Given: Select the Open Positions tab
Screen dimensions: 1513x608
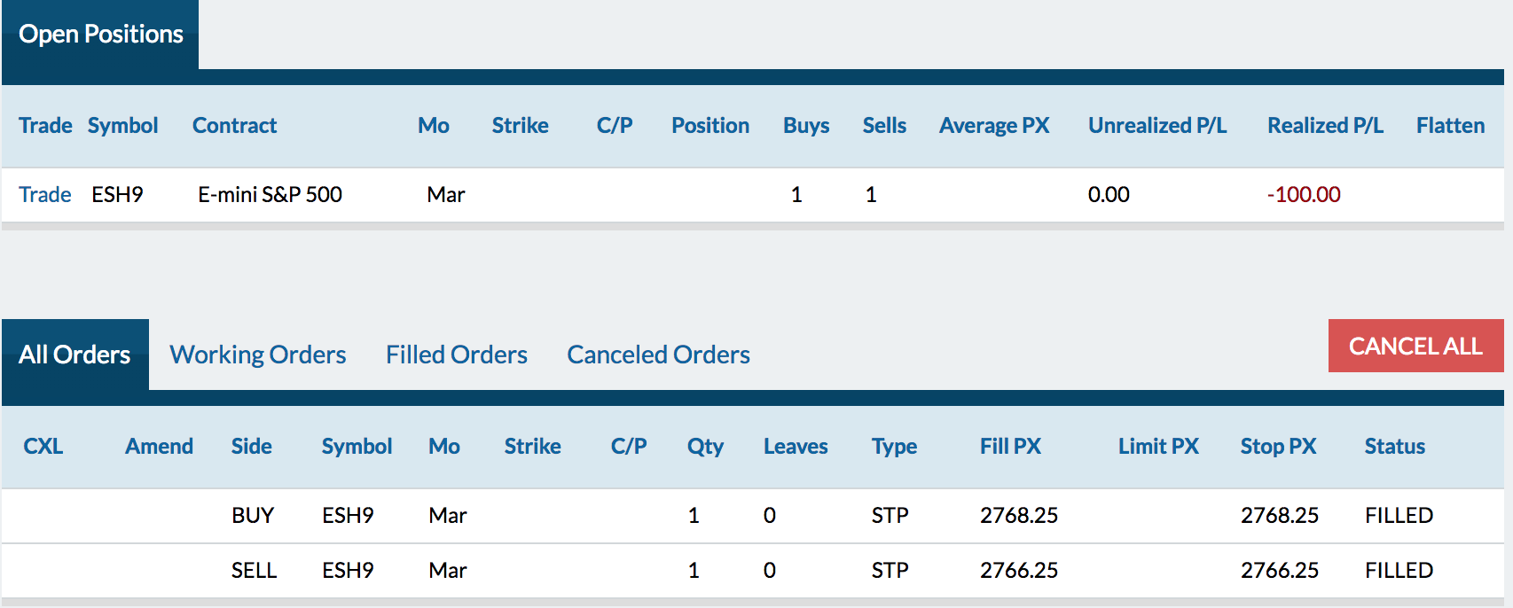Looking at the screenshot, I should (x=100, y=35).
